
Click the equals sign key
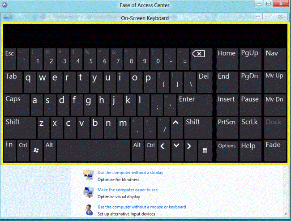pyautogui.click(x=184, y=59)
